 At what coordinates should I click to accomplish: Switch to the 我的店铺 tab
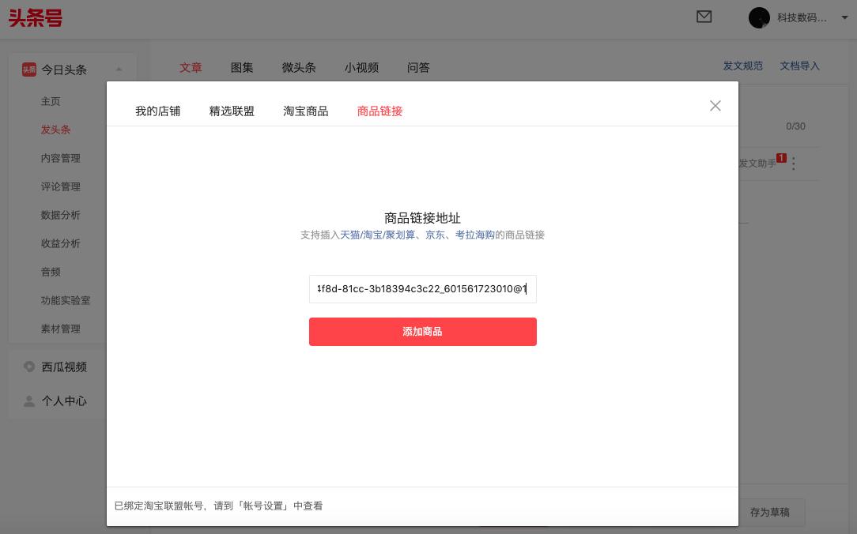(157, 111)
